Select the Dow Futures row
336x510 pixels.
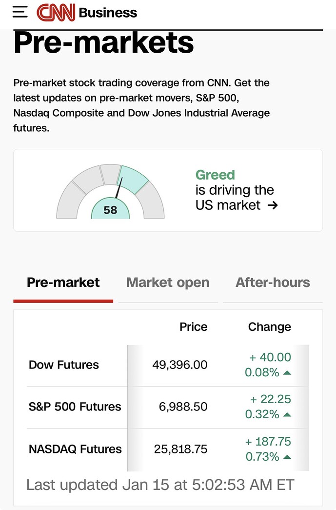click(x=64, y=365)
